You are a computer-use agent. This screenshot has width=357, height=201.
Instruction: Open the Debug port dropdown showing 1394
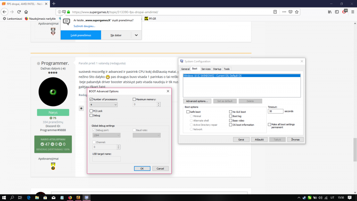106,135
